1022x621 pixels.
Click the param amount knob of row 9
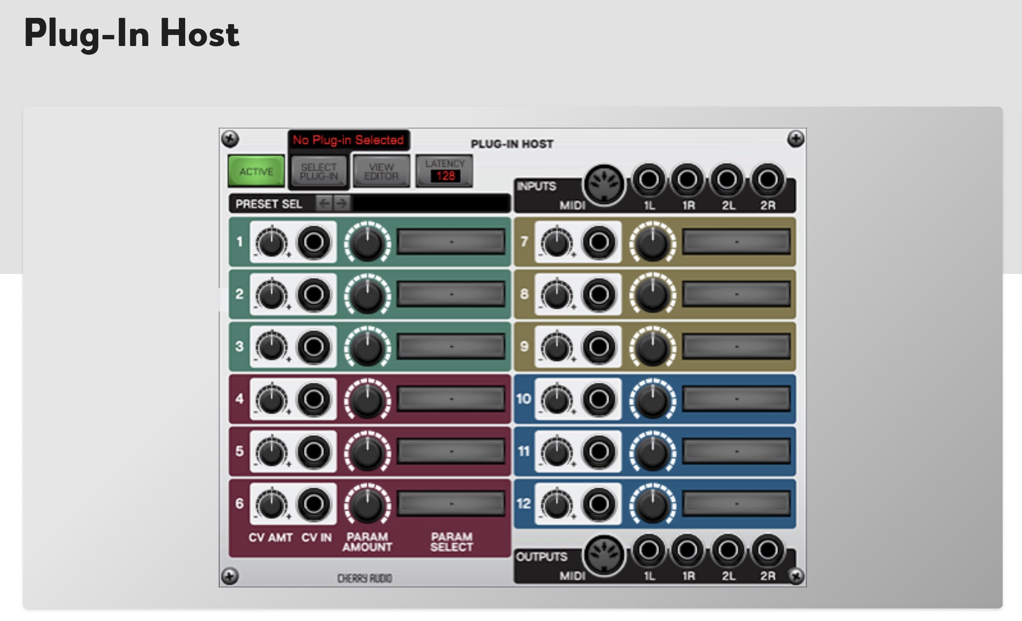click(x=652, y=347)
